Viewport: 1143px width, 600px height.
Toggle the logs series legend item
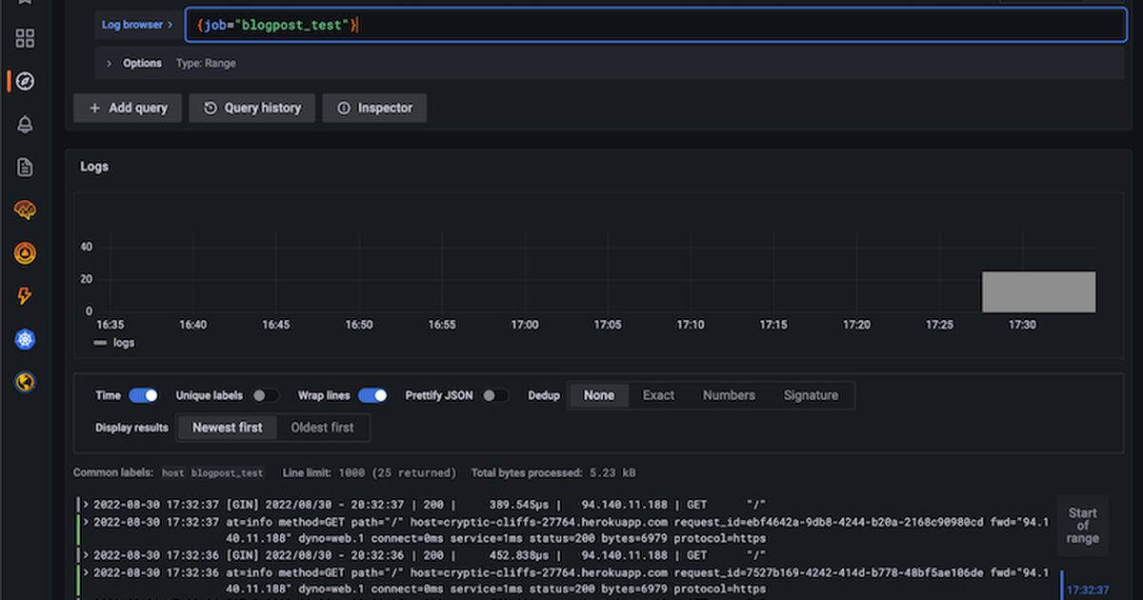click(113, 343)
